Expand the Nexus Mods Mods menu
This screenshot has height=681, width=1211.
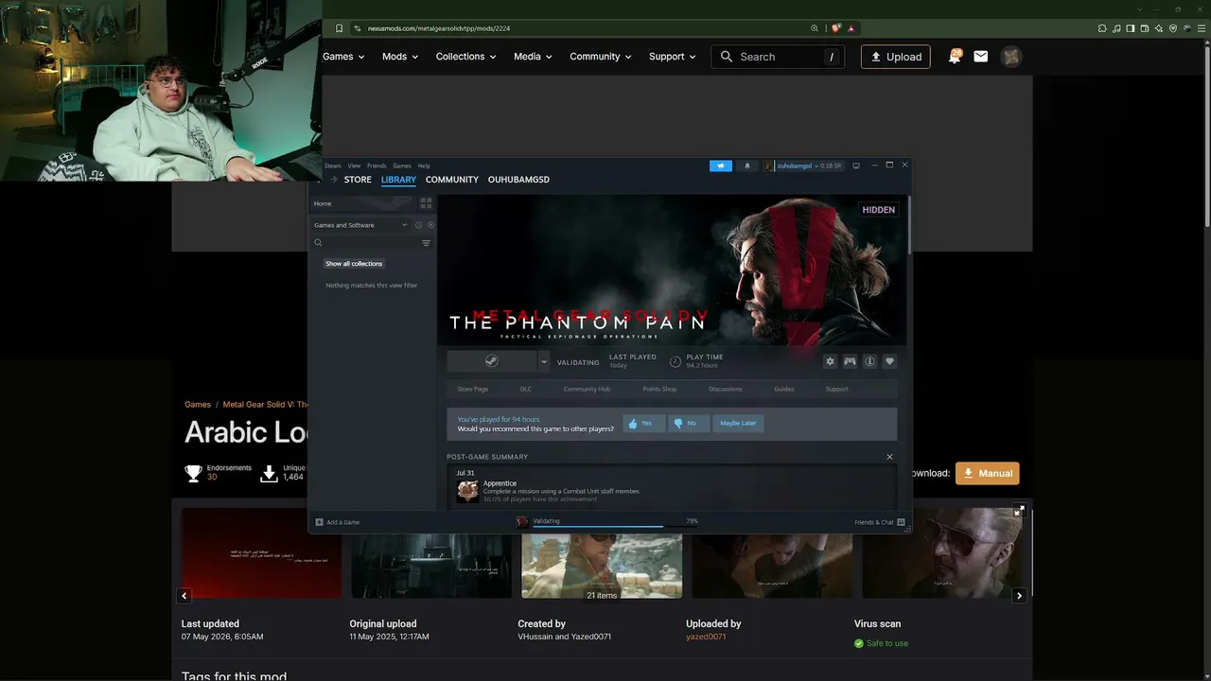pyautogui.click(x=401, y=57)
